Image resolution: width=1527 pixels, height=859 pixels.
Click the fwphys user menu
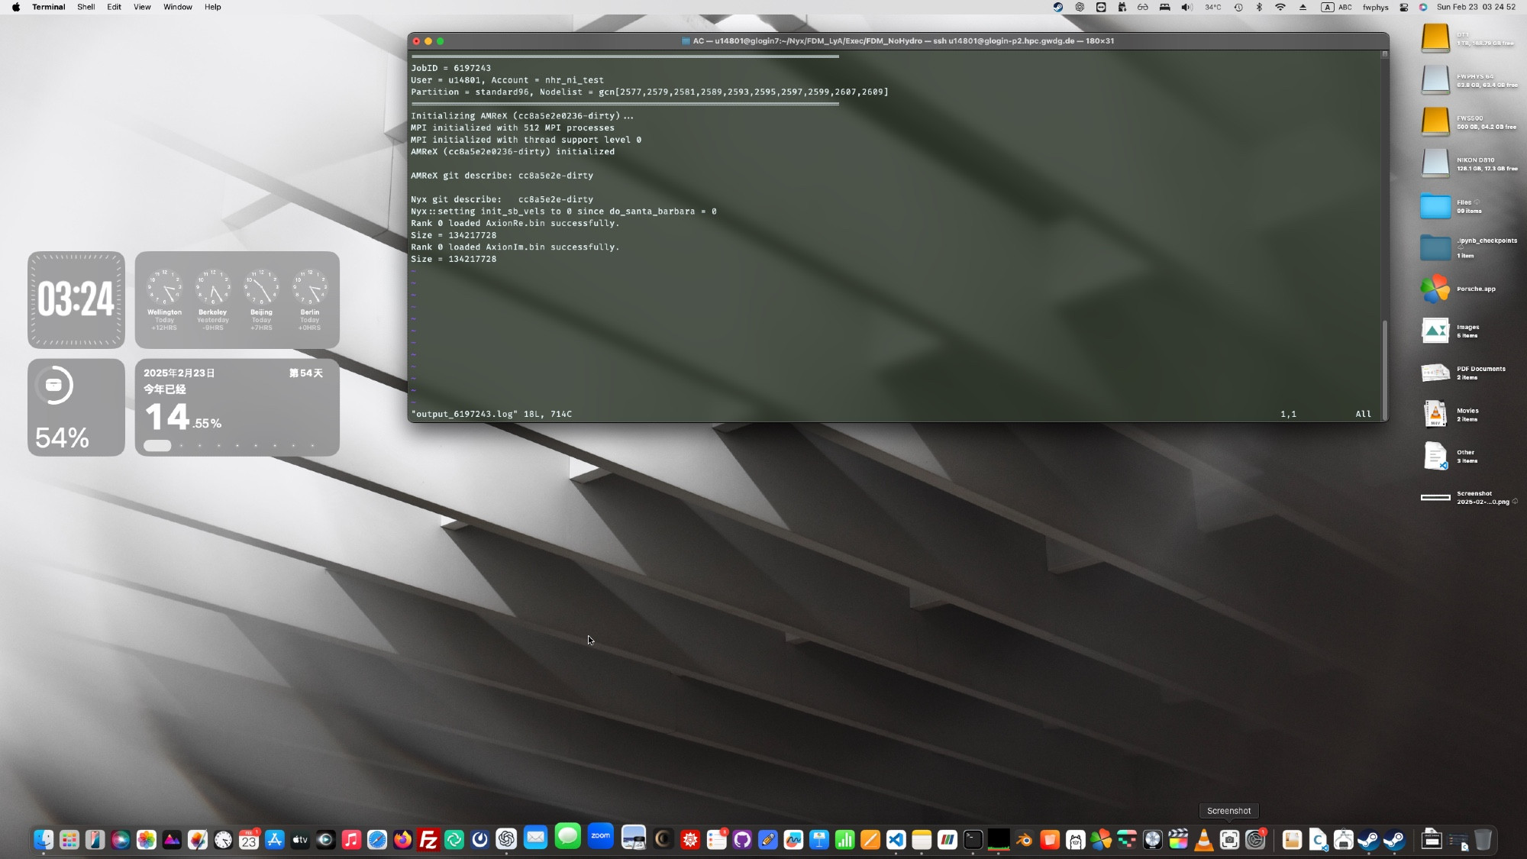click(1375, 7)
